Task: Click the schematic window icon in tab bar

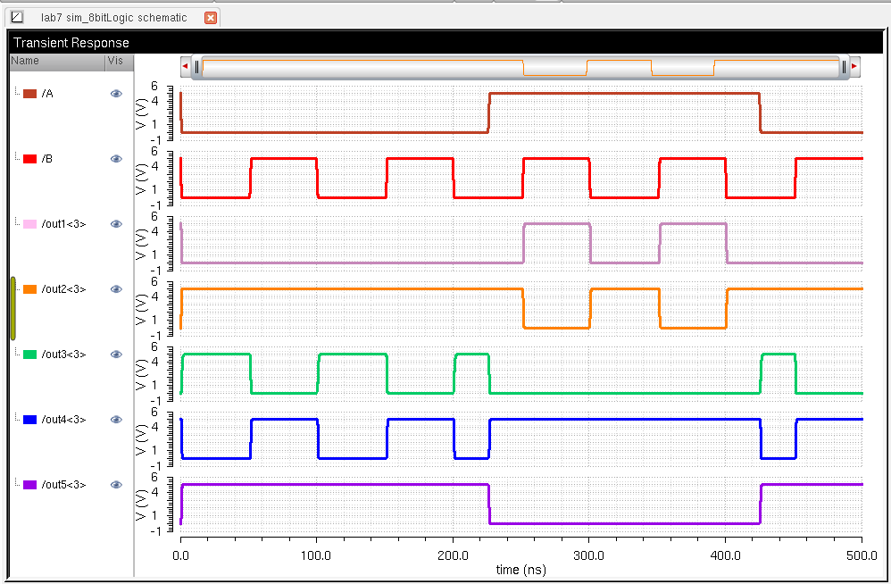Action: pos(16,17)
